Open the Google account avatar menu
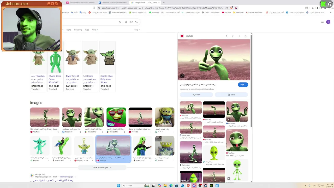Viewport: 334px width, 188px height. coord(328,22)
